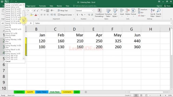The image size is (173, 97).
Task: Collapse the ribbon chevron
Action: (x=171, y=19)
